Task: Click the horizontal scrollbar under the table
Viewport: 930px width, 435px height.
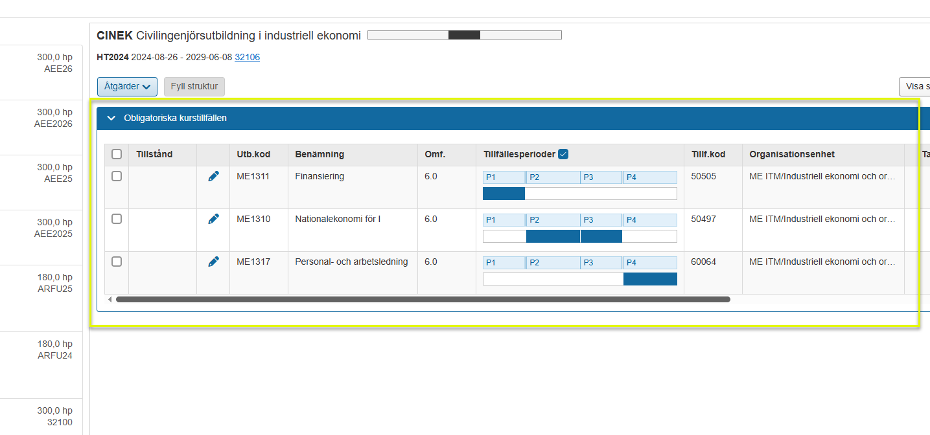Action: 423,300
